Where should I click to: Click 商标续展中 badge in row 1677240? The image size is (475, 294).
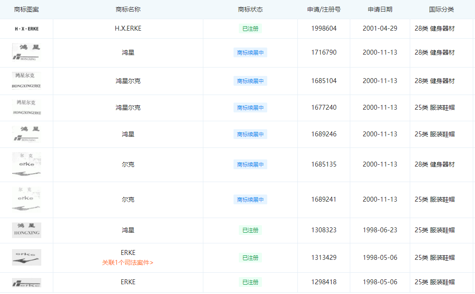(250, 107)
